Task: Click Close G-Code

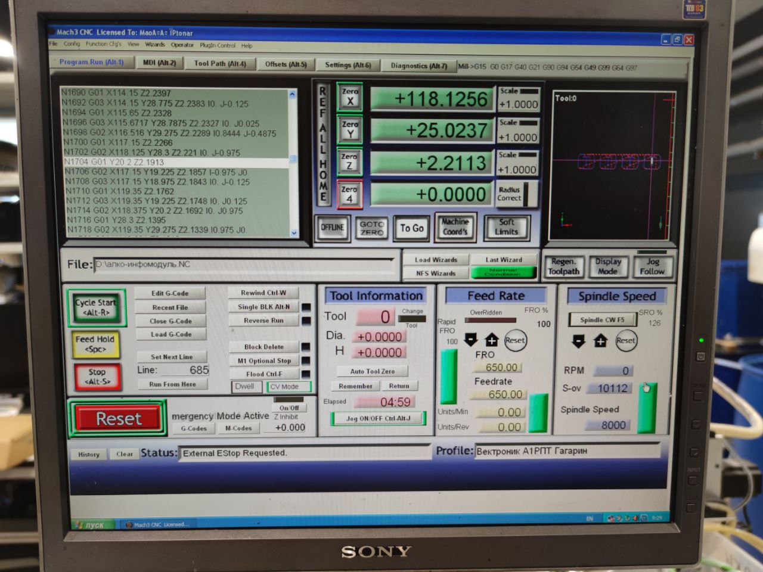Action: tap(171, 321)
